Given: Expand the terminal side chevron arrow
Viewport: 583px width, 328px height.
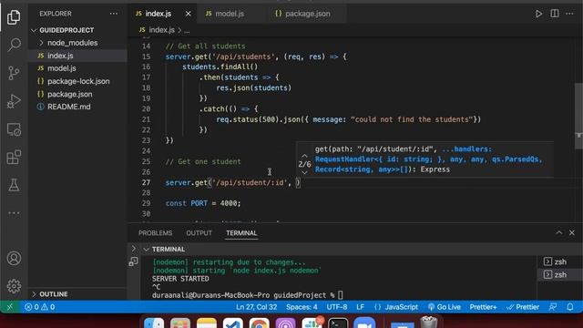Looking at the screenshot, I should pos(134,249).
